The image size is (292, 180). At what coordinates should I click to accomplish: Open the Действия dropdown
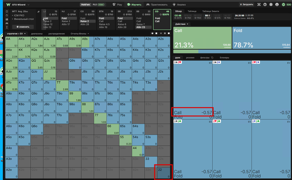coord(181,24)
